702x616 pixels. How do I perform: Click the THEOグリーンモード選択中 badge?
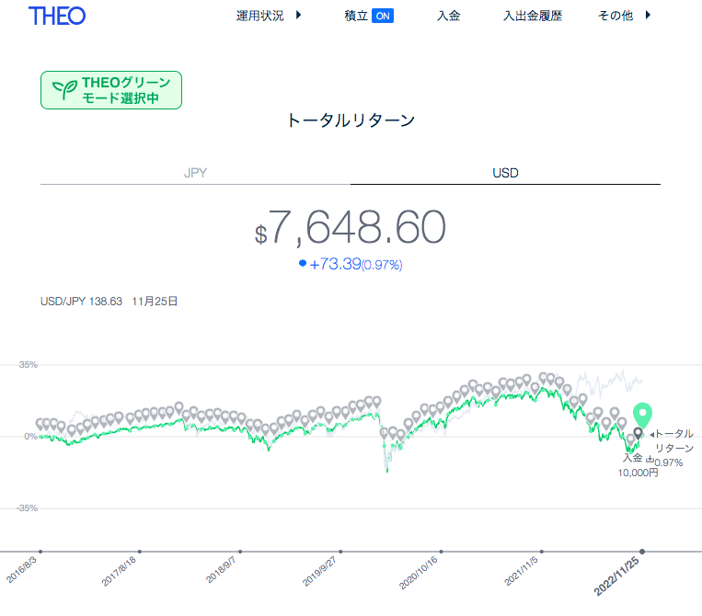pyautogui.click(x=111, y=90)
